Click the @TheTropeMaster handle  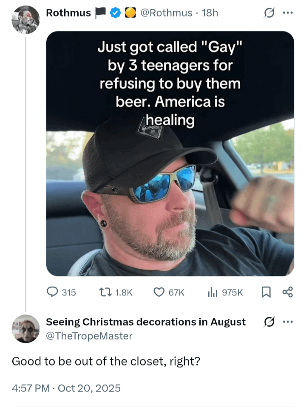coord(89,336)
